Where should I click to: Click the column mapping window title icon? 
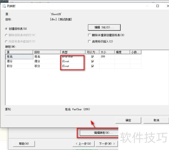[x=4, y=6]
